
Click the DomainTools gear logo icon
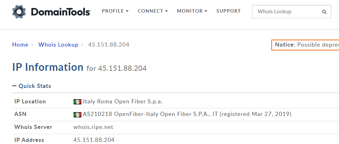point(20,11)
